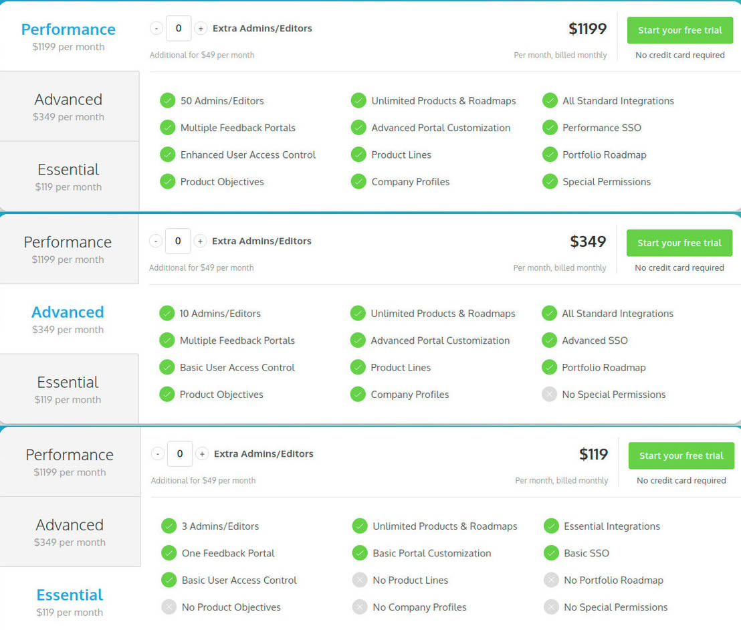741x630 pixels.
Task: Click the checkmark icon beside One Feedback Portal
Action: pyautogui.click(x=169, y=553)
